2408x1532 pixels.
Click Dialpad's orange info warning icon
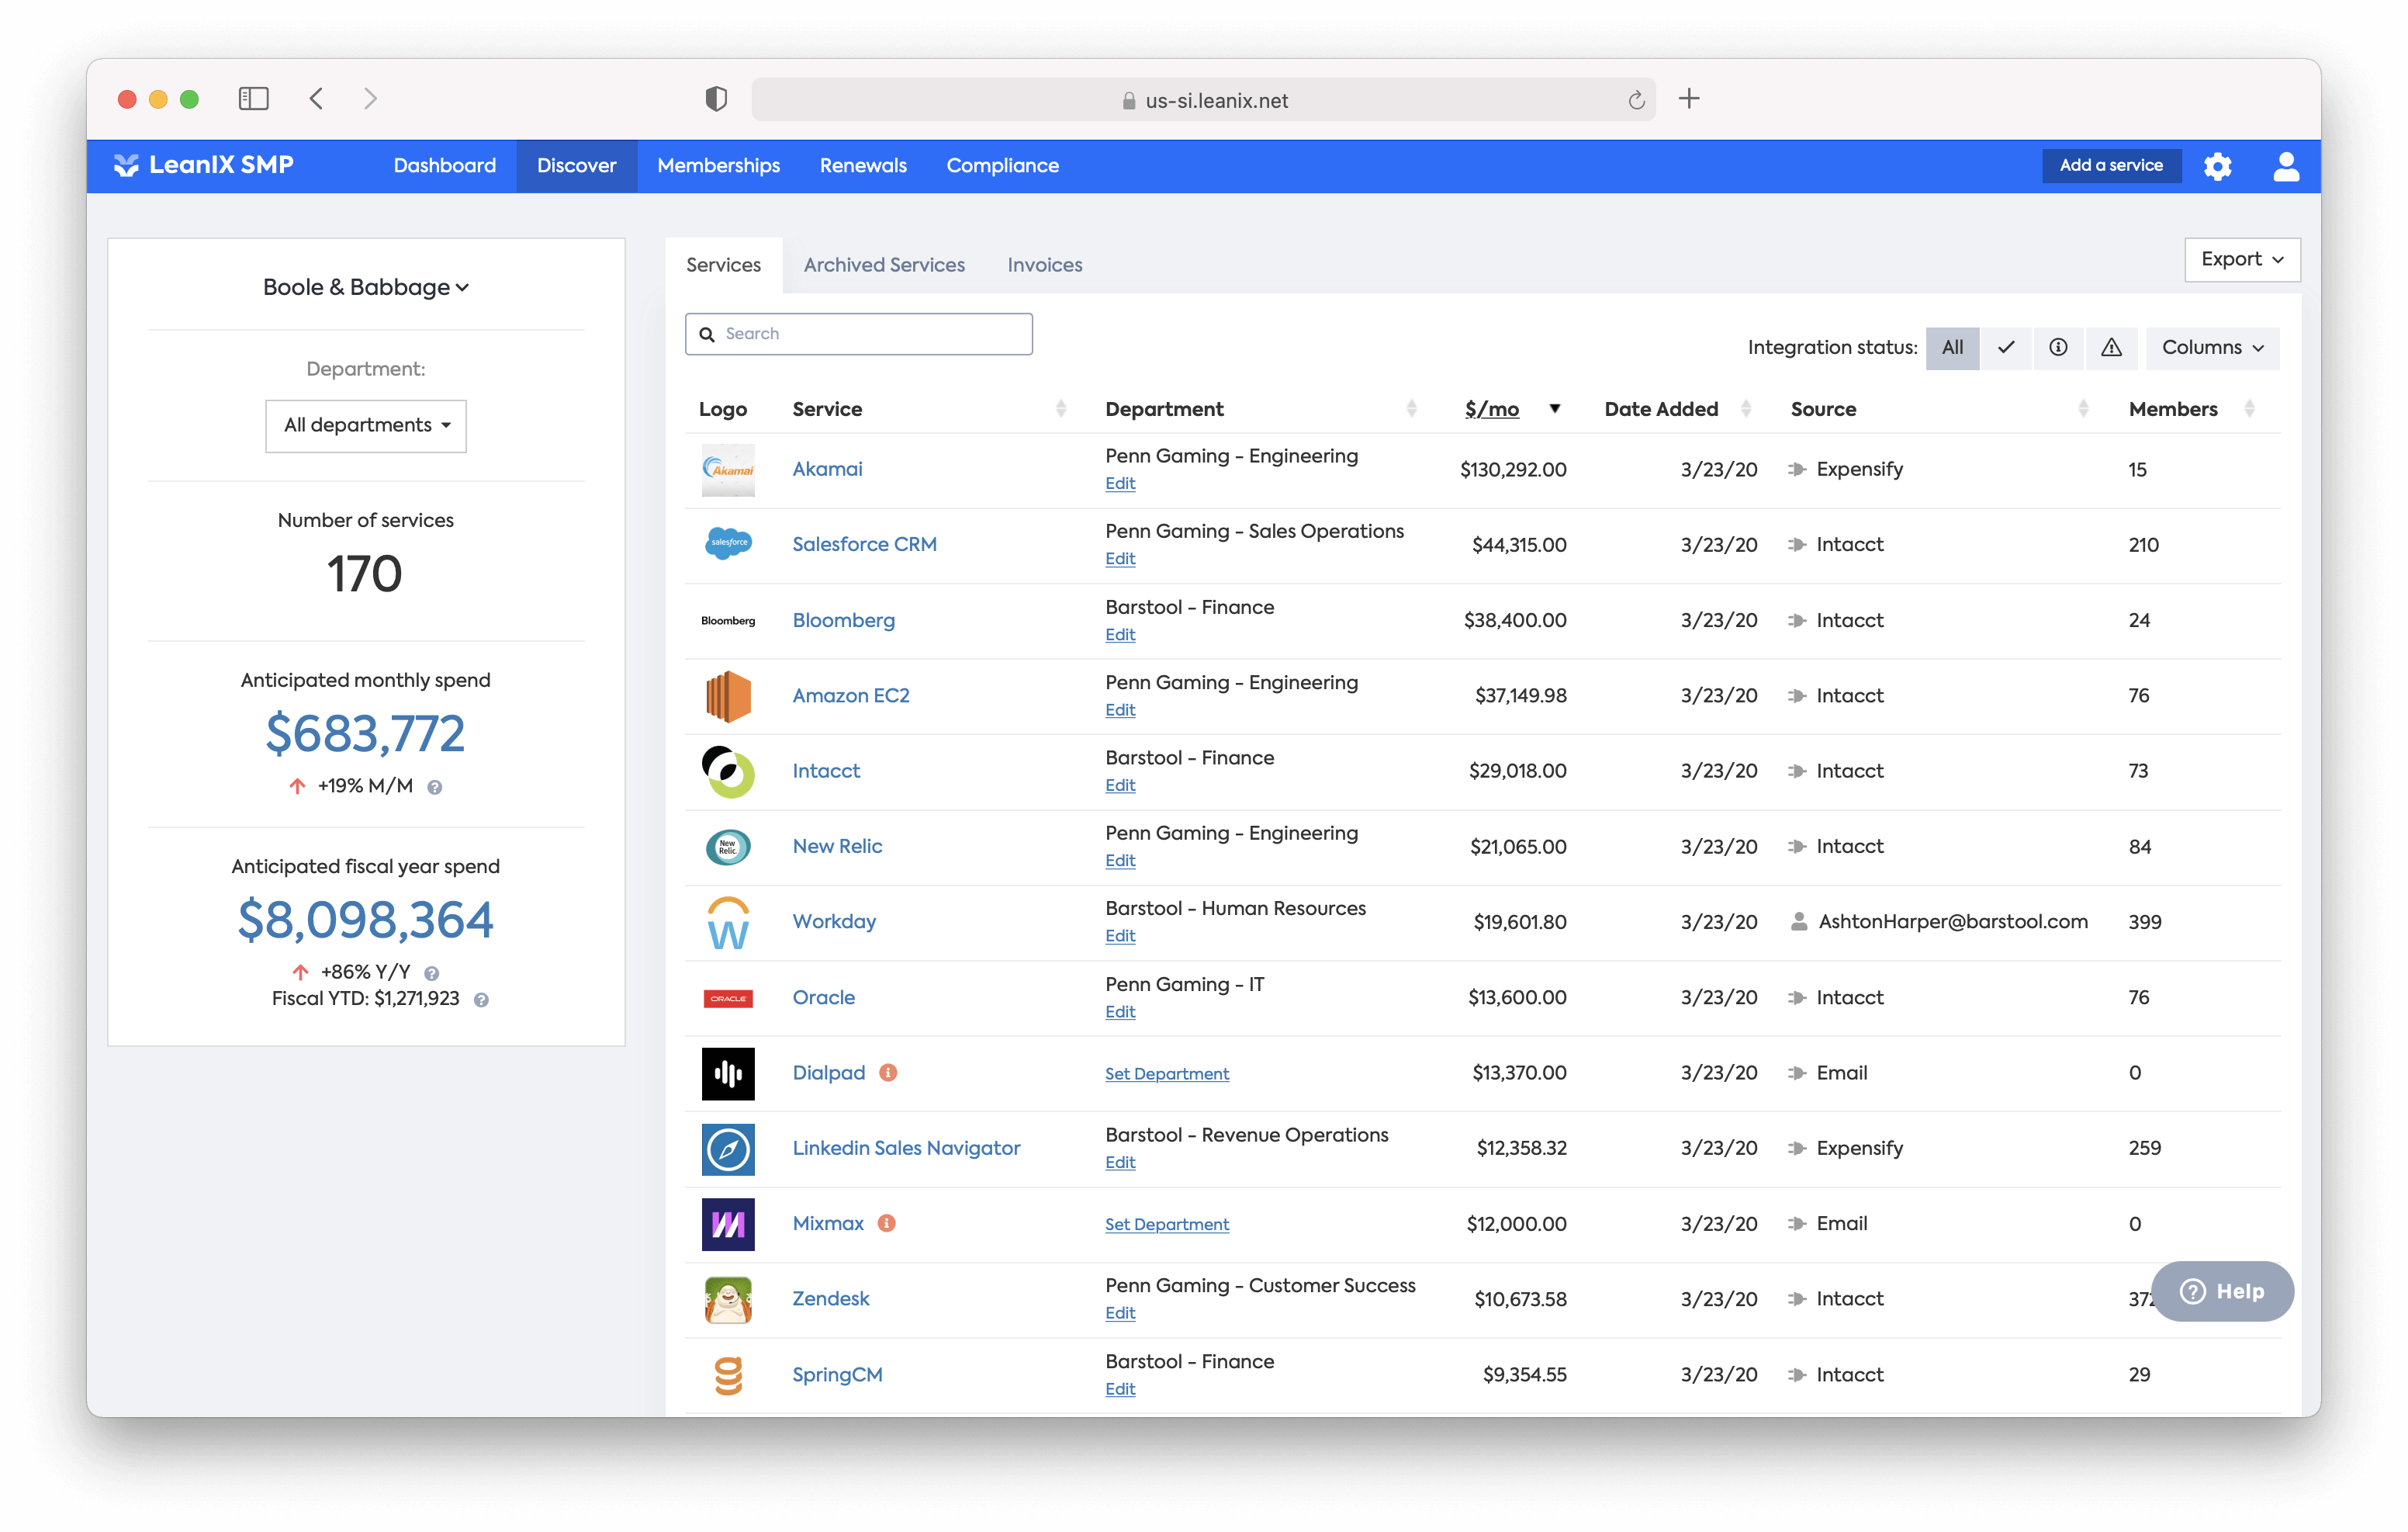click(x=888, y=1072)
